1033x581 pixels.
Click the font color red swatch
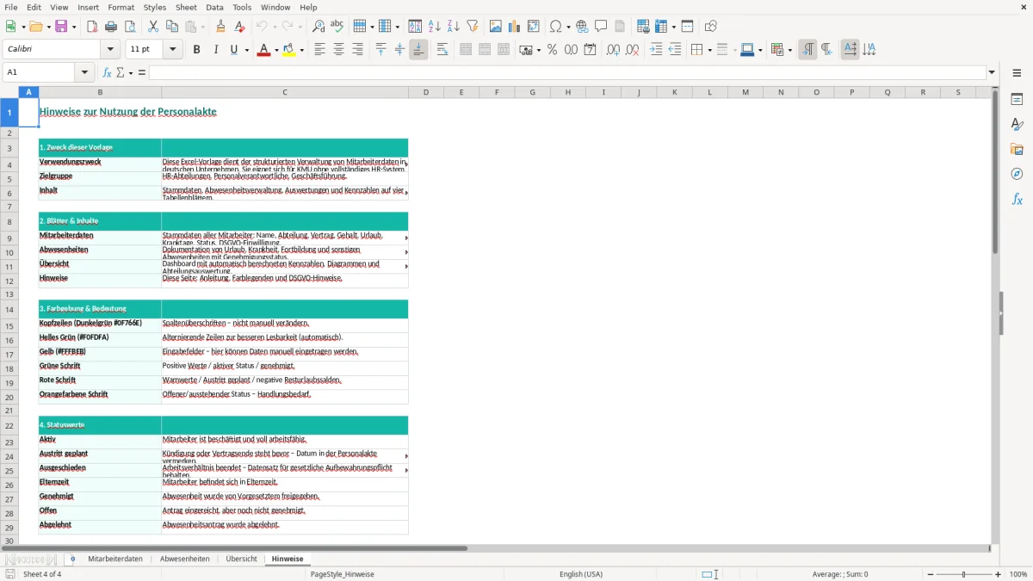click(263, 50)
